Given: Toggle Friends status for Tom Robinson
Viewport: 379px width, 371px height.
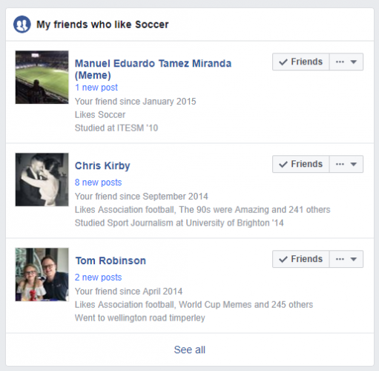Looking at the screenshot, I should coord(301,259).
